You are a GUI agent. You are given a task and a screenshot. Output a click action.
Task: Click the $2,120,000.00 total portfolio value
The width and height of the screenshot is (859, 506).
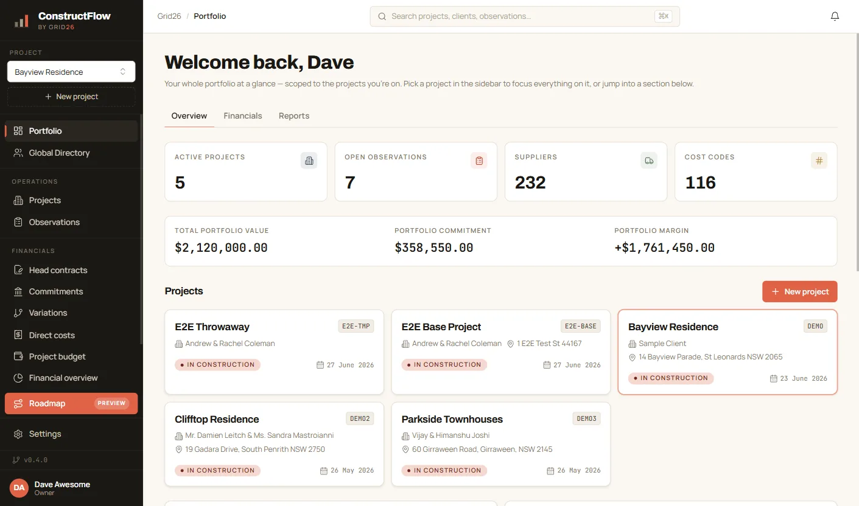(221, 248)
